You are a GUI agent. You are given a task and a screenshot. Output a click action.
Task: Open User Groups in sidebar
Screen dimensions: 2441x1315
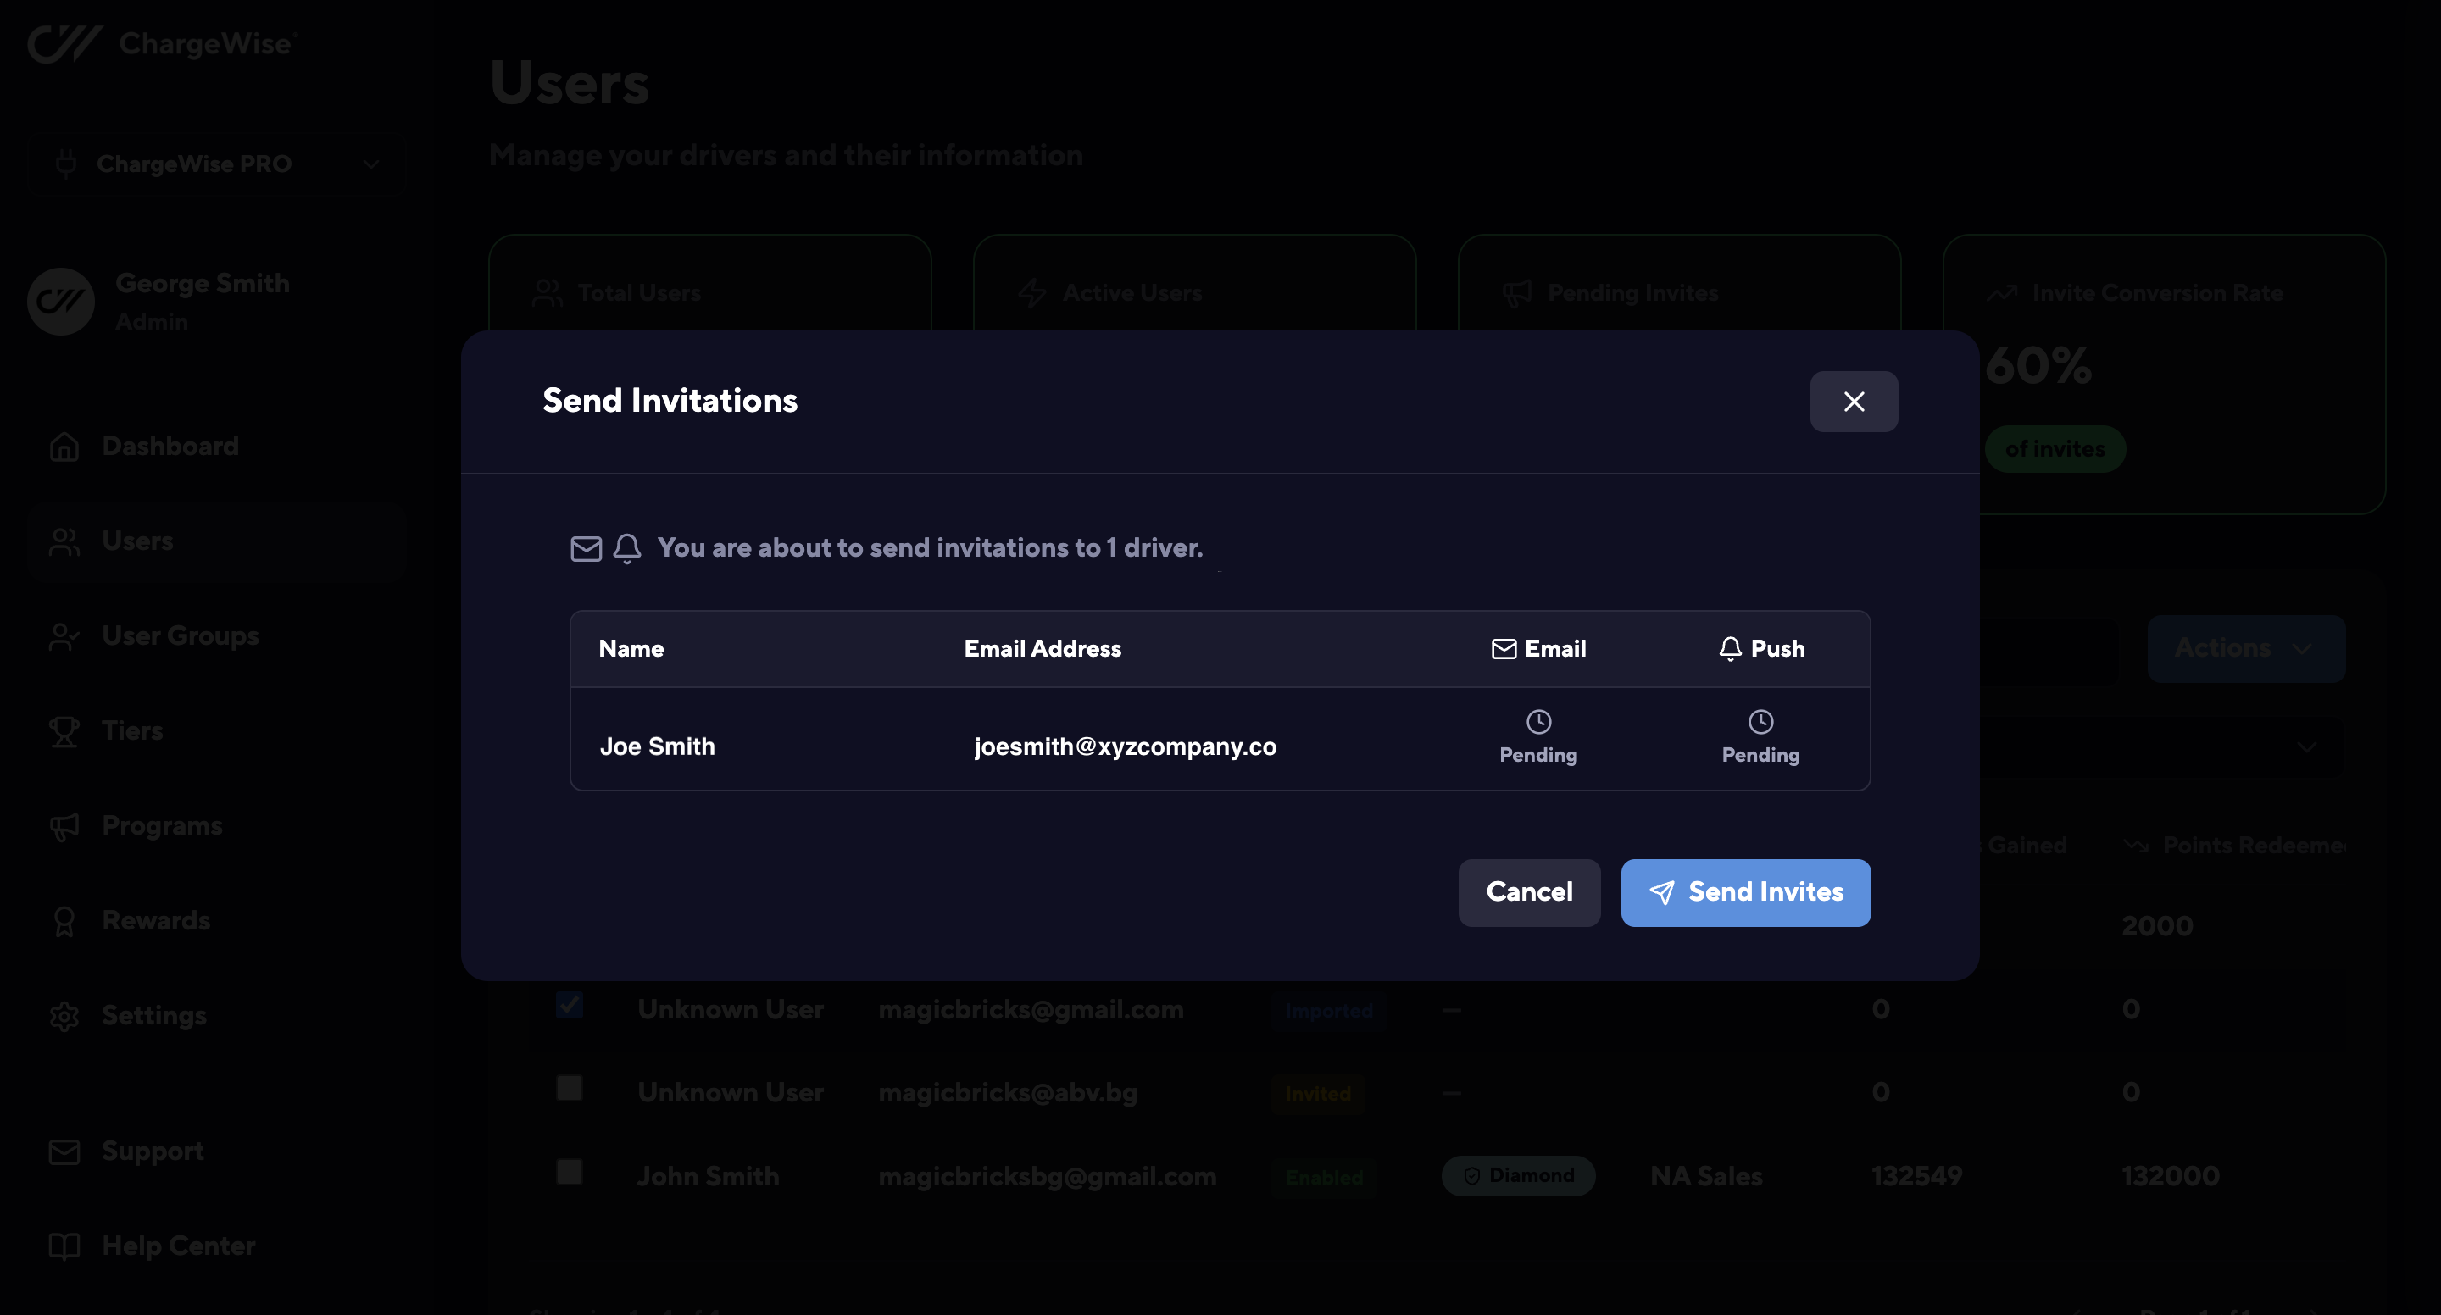180,635
